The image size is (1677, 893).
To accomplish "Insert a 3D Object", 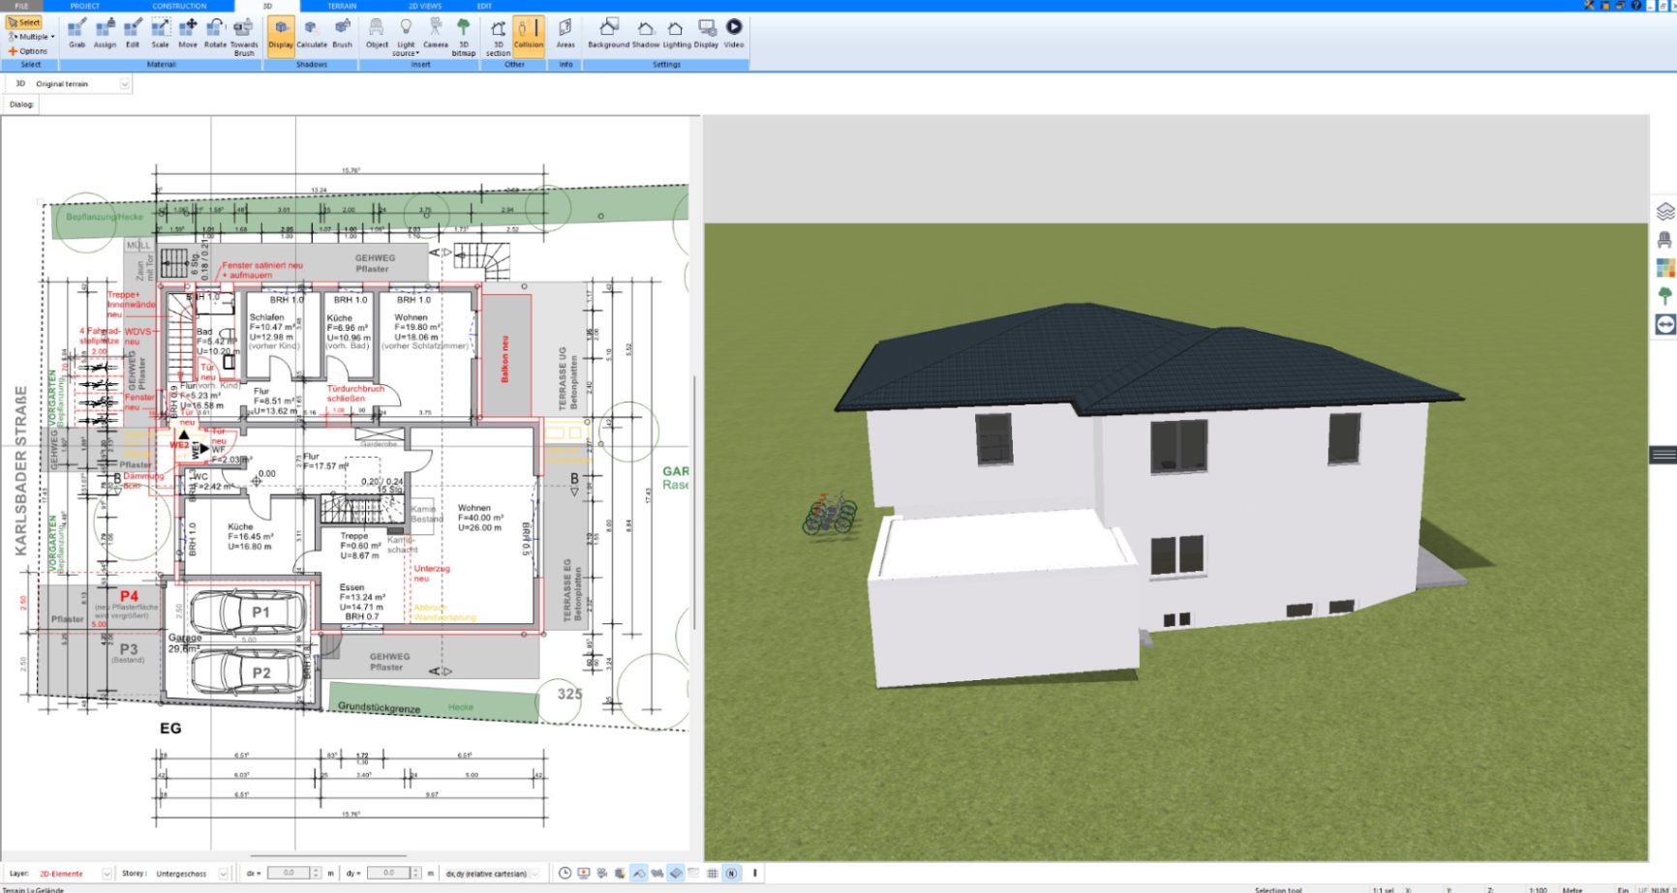I will (x=377, y=34).
